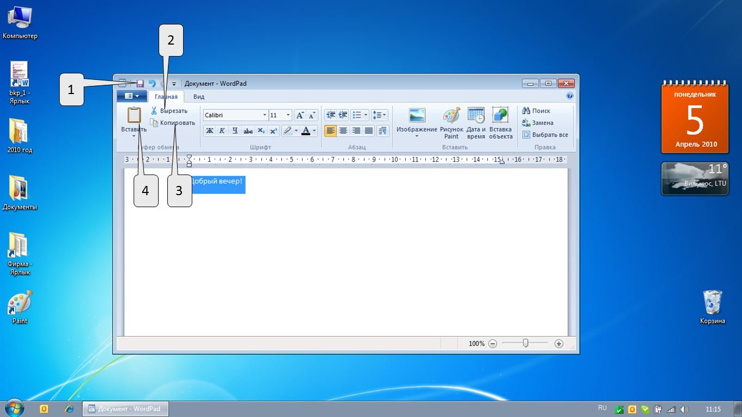Image resolution: width=742 pixels, height=417 pixels.
Task: Enable center text alignment
Action: (x=343, y=131)
